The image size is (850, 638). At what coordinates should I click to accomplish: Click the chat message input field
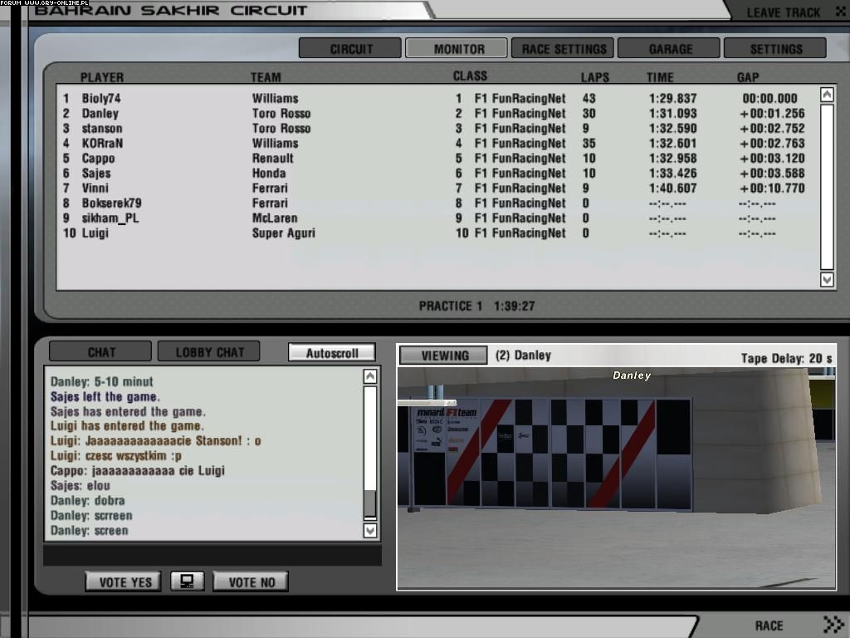tap(212, 556)
